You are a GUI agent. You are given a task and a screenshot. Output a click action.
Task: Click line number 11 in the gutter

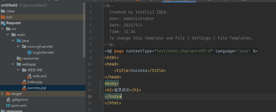pyautogui.click(x=89, y=71)
